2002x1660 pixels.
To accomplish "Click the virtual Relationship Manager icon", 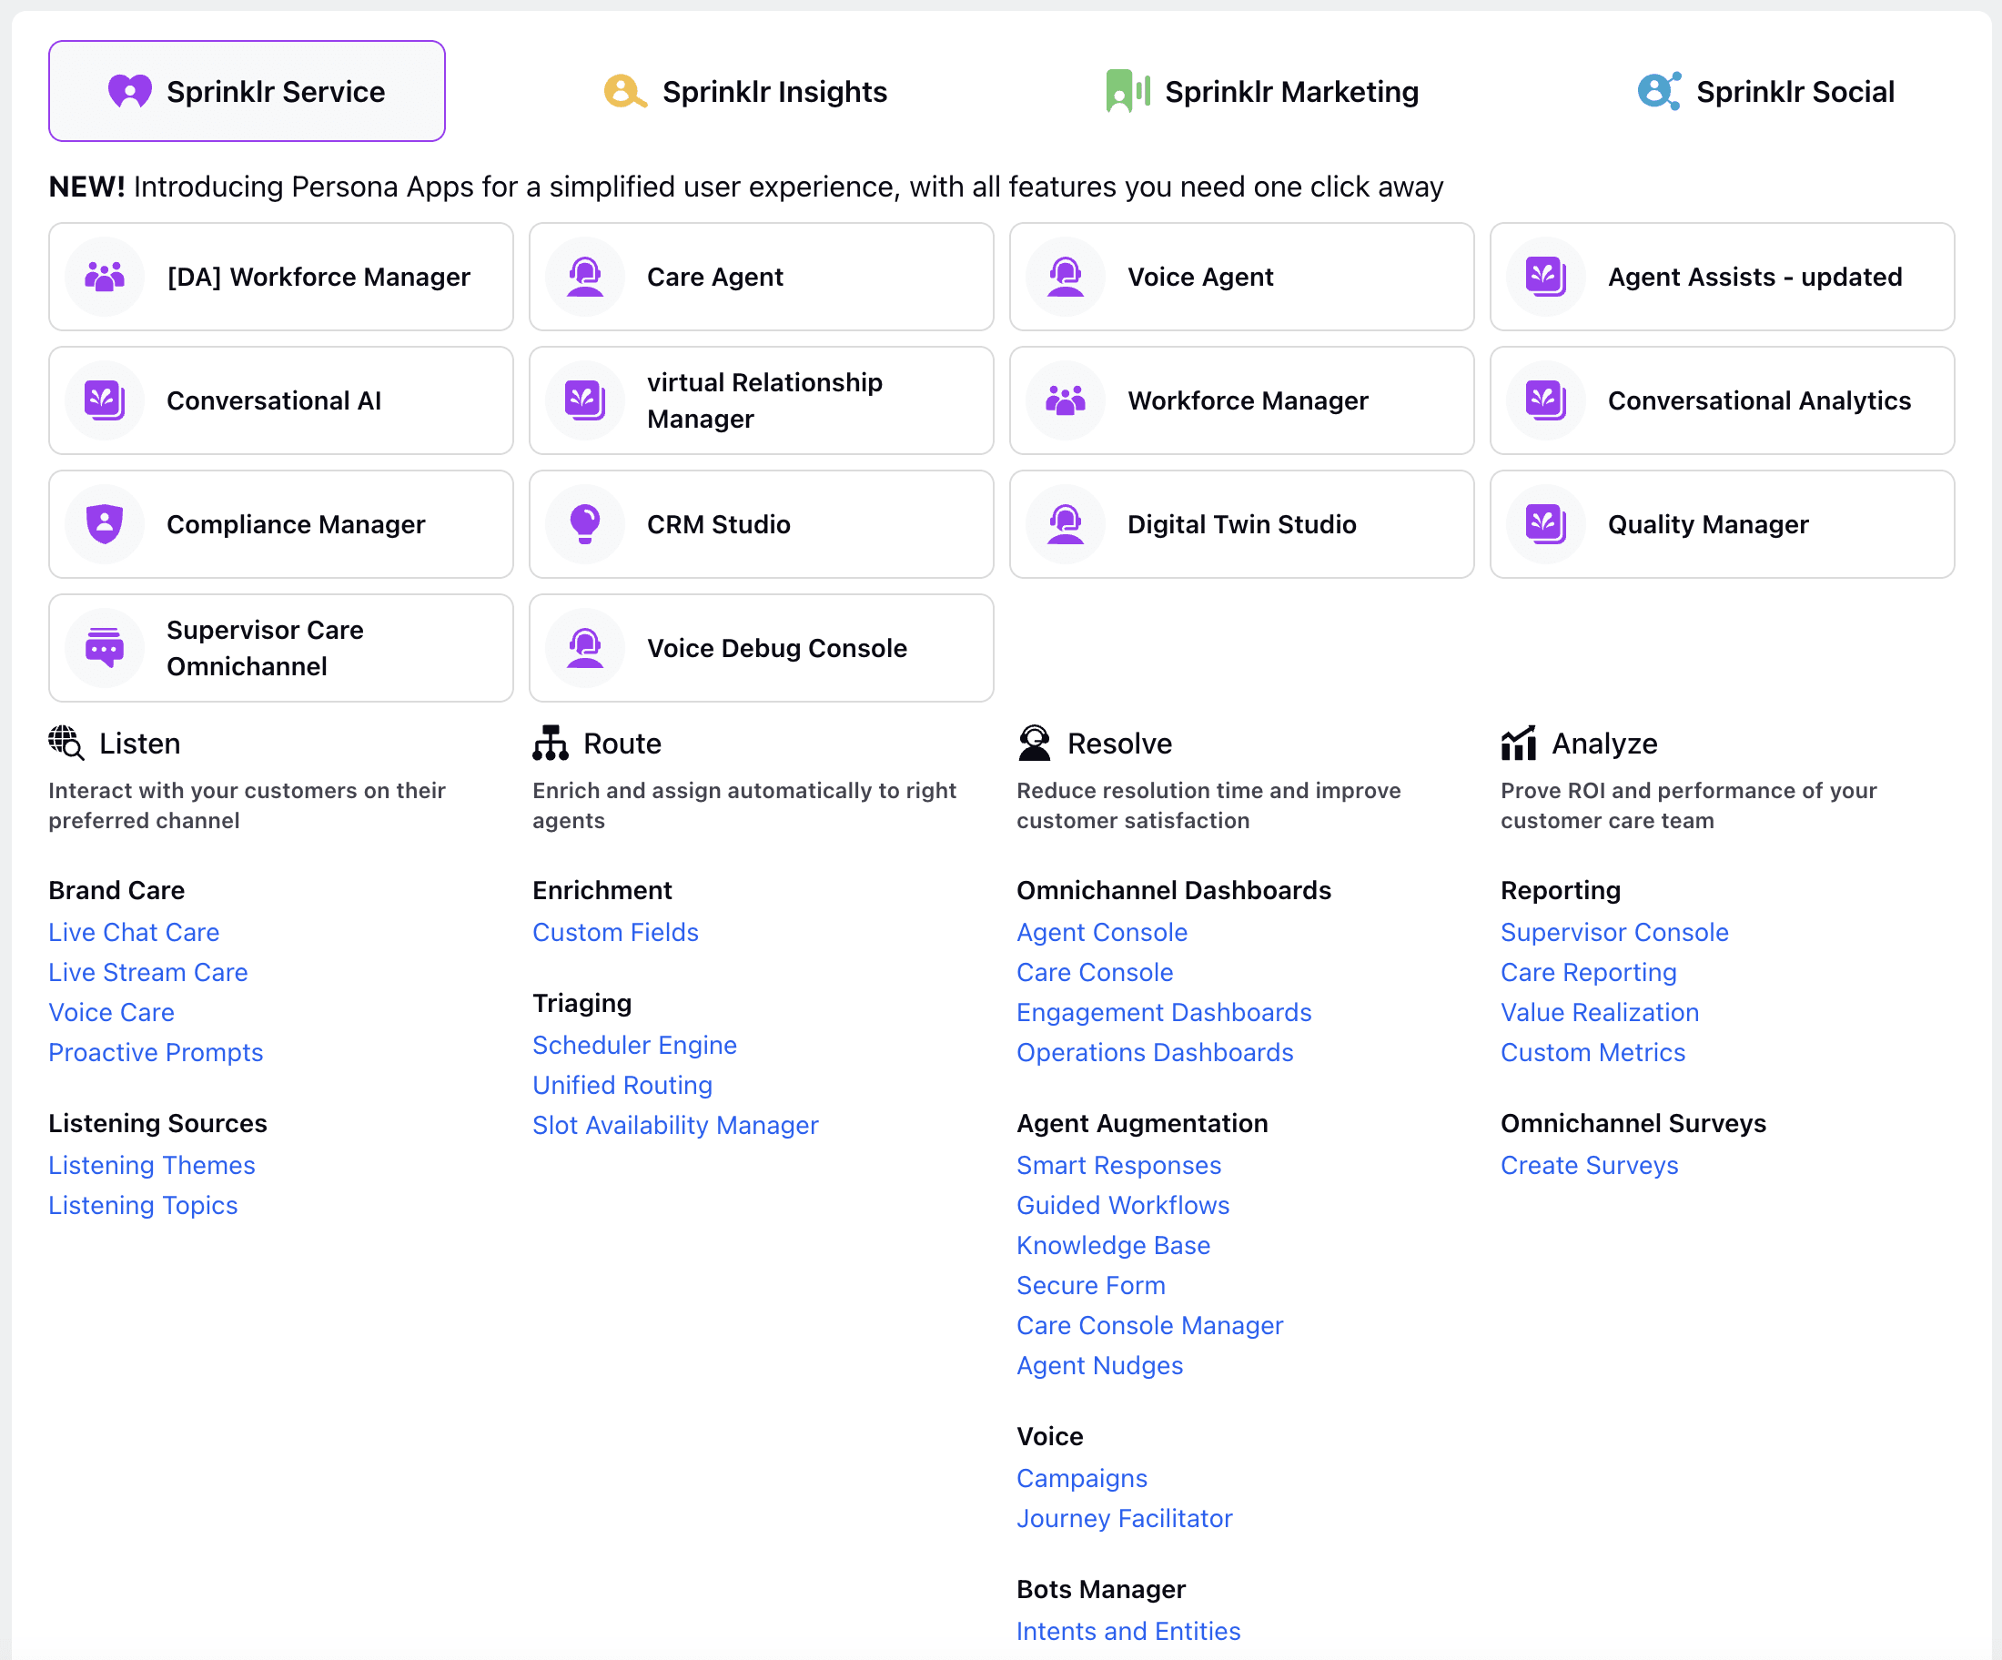I will [585, 400].
